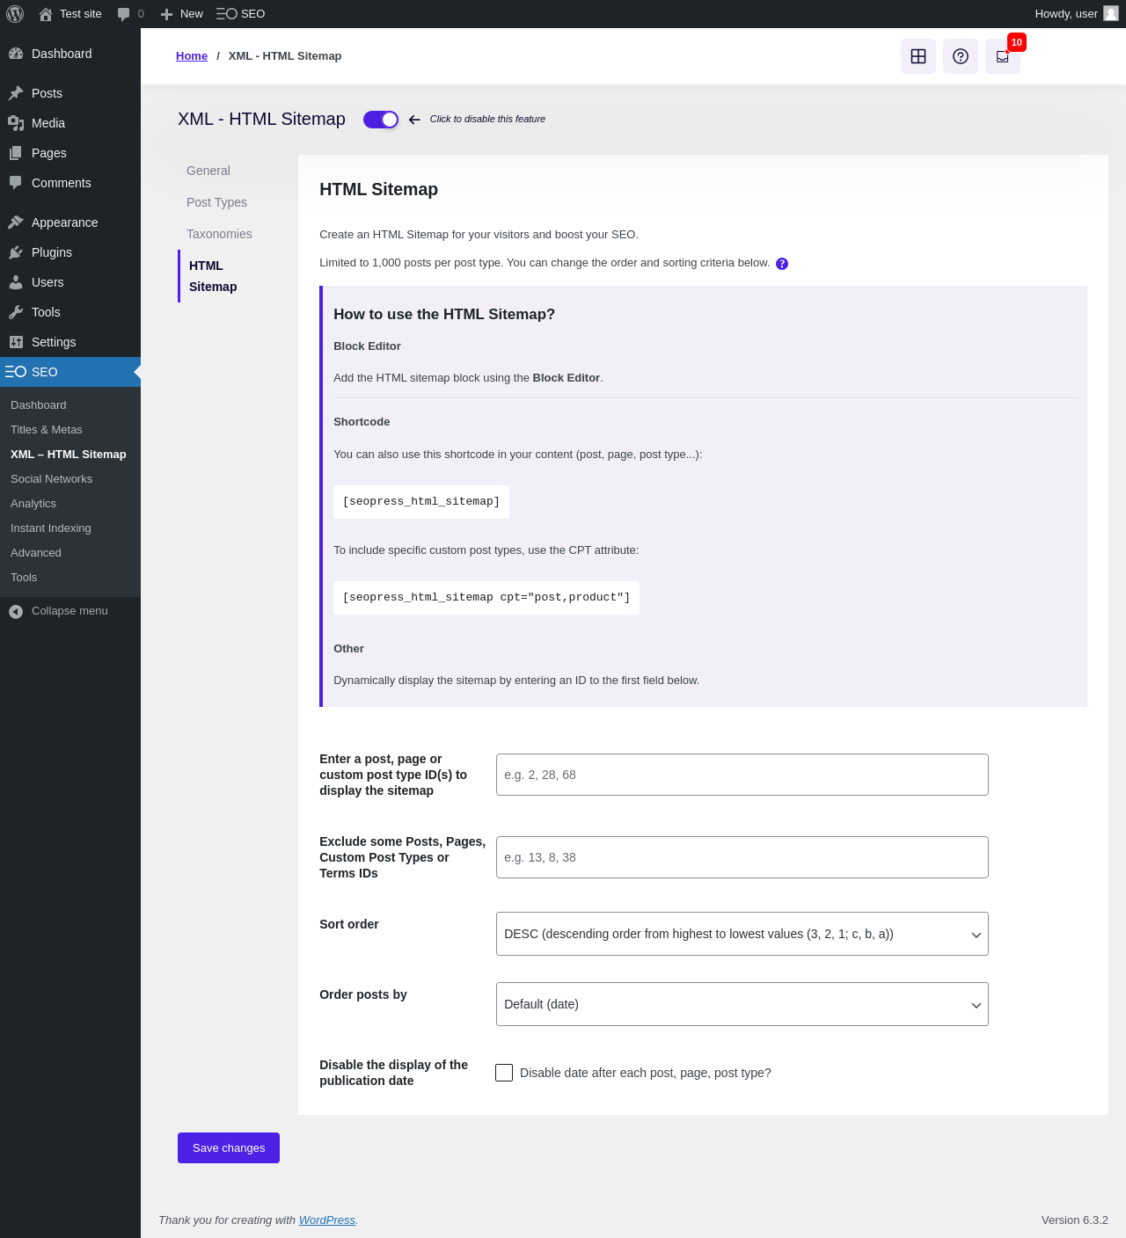
Task: Click the plus New icon in admin bar
Action: click(x=166, y=14)
